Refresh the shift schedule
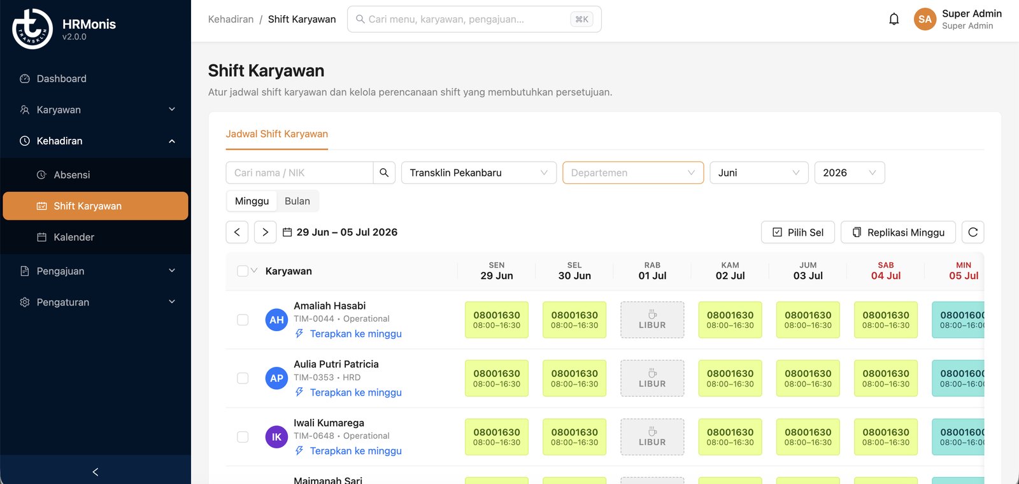 973,232
